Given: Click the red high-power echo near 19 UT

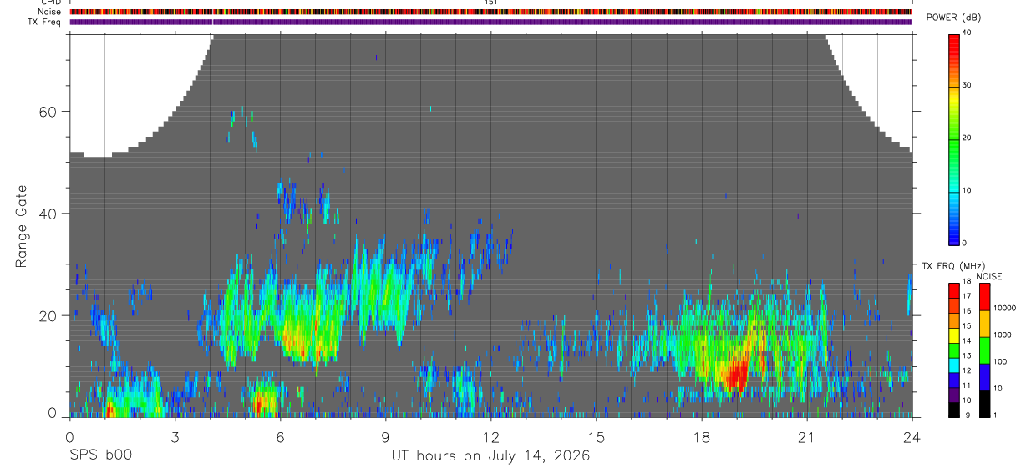Looking at the screenshot, I should click(x=735, y=375).
